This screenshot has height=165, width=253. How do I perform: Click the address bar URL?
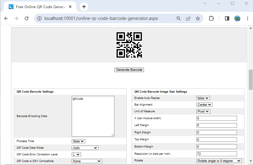pos(101,18)
